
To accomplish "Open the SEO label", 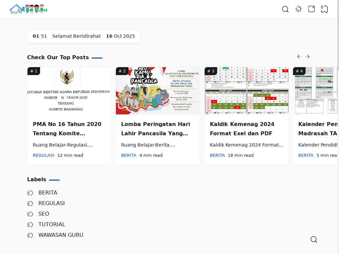I will pyautogui.click(x=44, y=214).
